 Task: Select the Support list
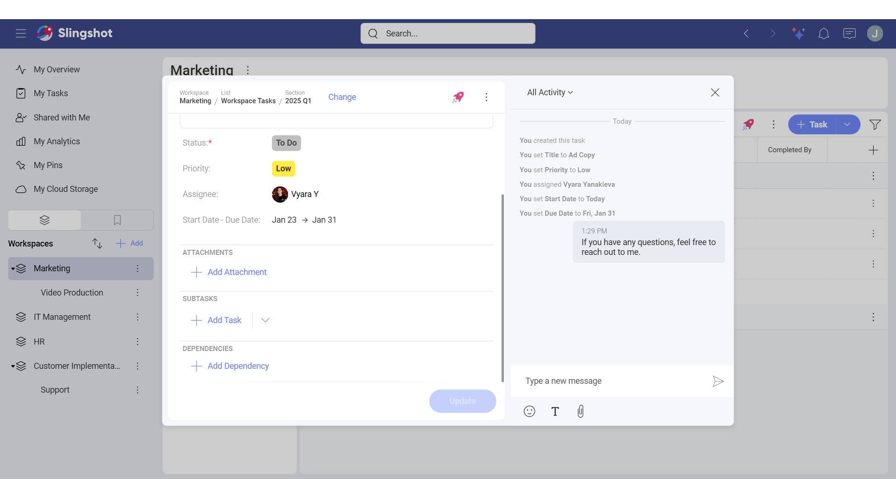55,390
